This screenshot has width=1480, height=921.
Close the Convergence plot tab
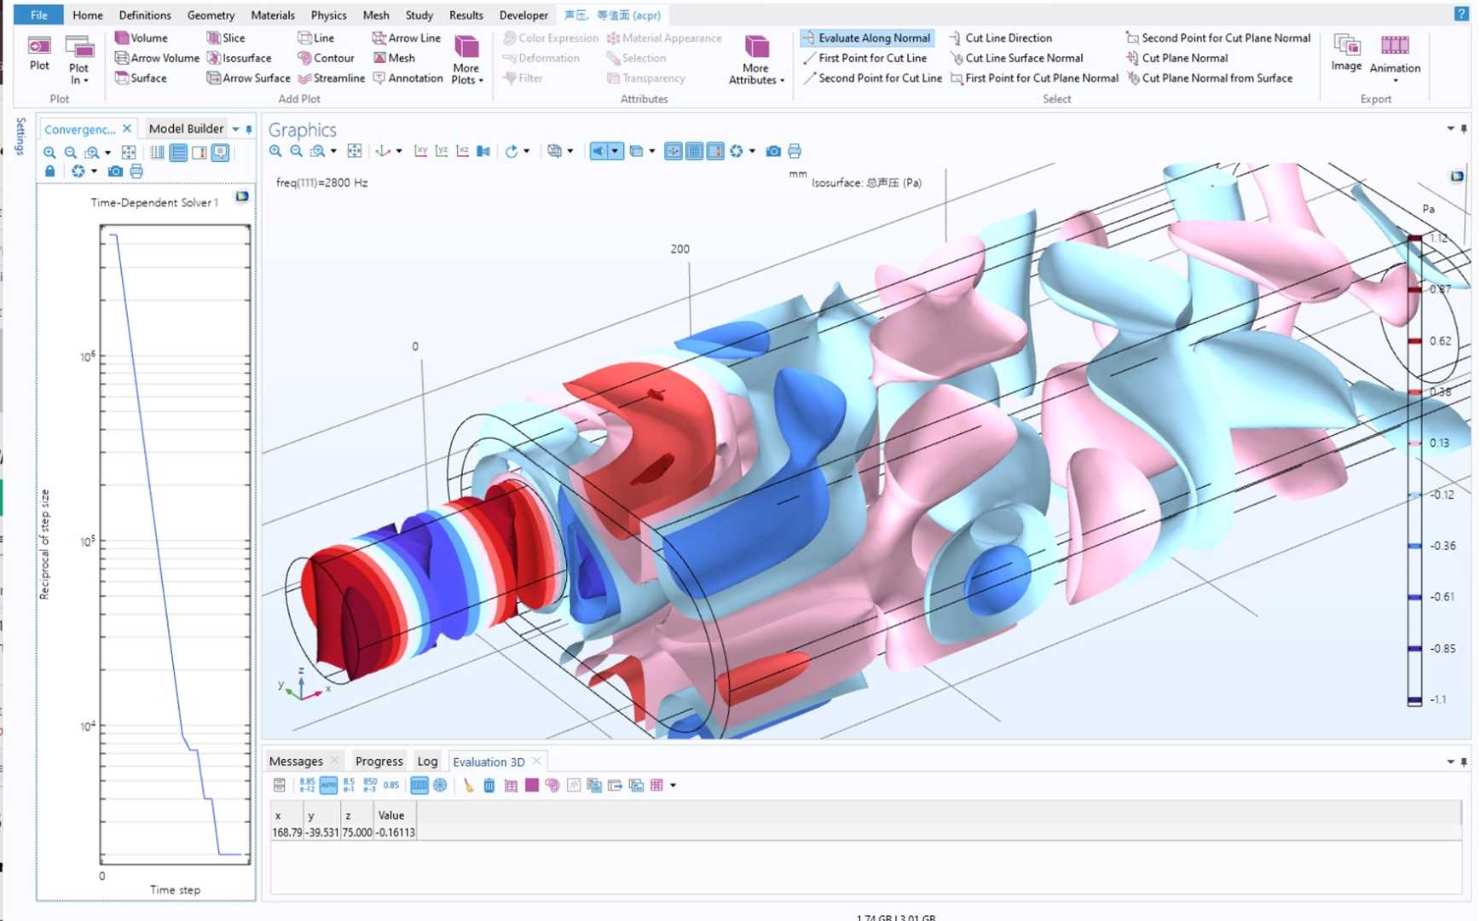[x=127, y=128]
